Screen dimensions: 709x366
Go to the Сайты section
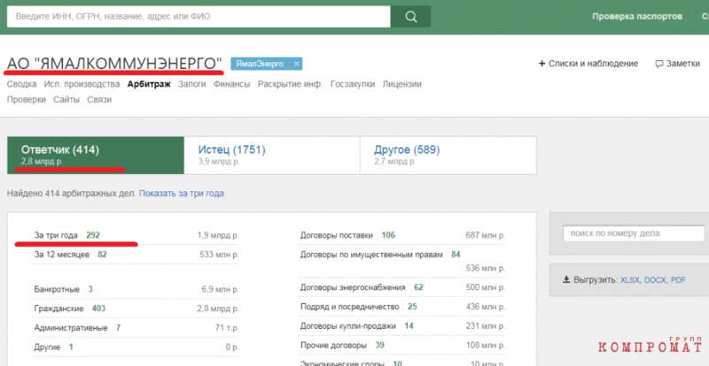[66, 100]
